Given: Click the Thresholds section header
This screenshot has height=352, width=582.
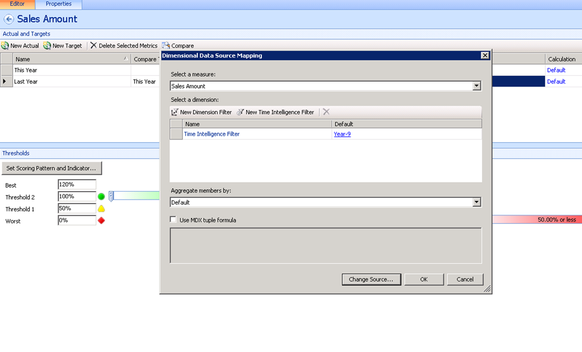Looking at the screenshot, I should (x=16, y=153).
